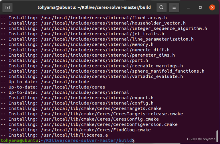Click the integer_sequence_algorithm.h line
The width and height of the screenshot is (220, 144).
104,28
